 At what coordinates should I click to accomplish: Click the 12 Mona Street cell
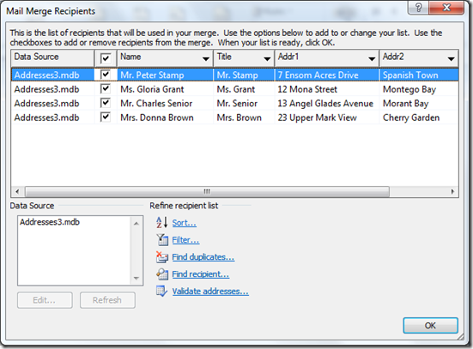point(327,89)
